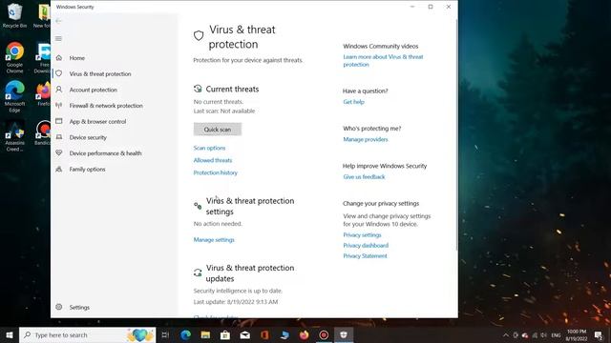Open Settings at sidebar bottom
The width and height of the screenshot is (611, 343).
[79, 307]
